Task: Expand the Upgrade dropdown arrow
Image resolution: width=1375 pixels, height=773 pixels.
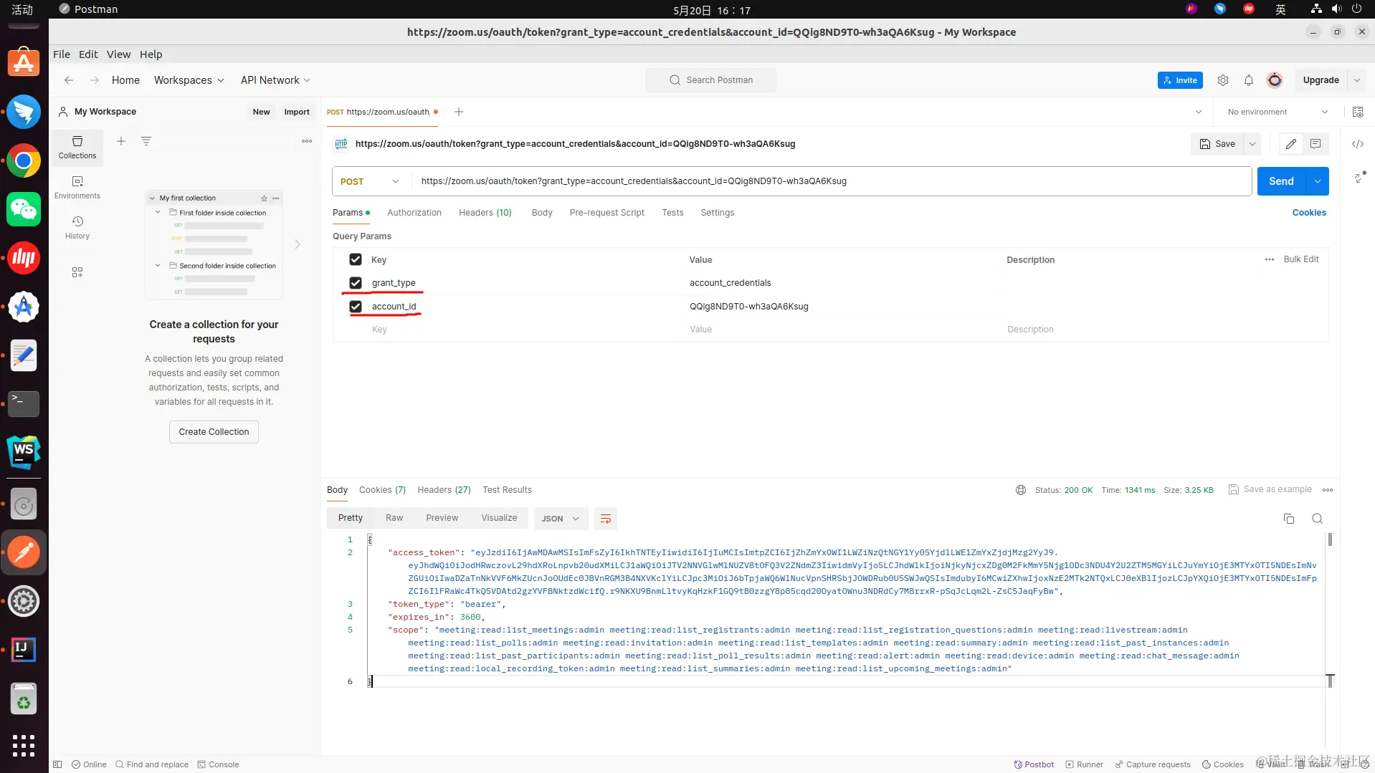Action: click(x=1357, y=80)
